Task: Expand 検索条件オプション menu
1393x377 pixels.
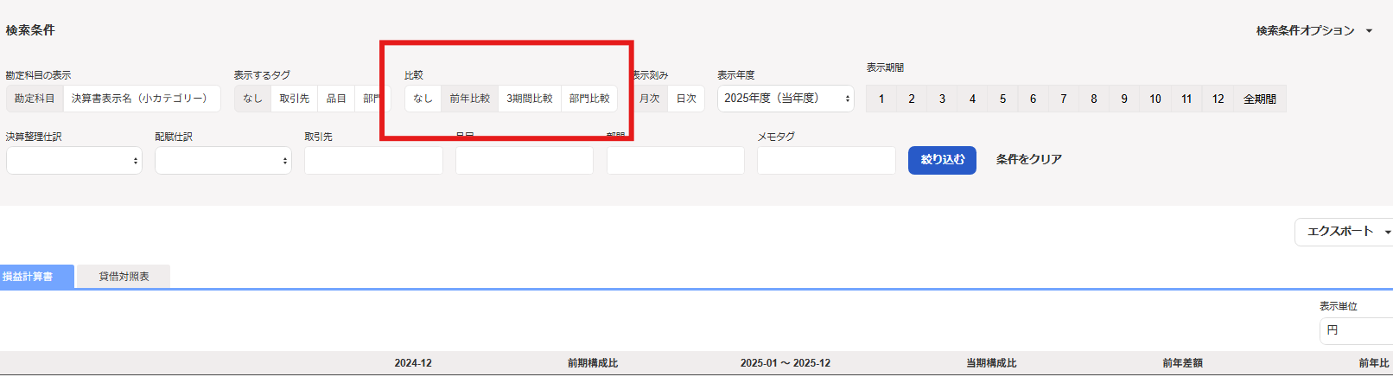Action: click(x=1313, y=31)
